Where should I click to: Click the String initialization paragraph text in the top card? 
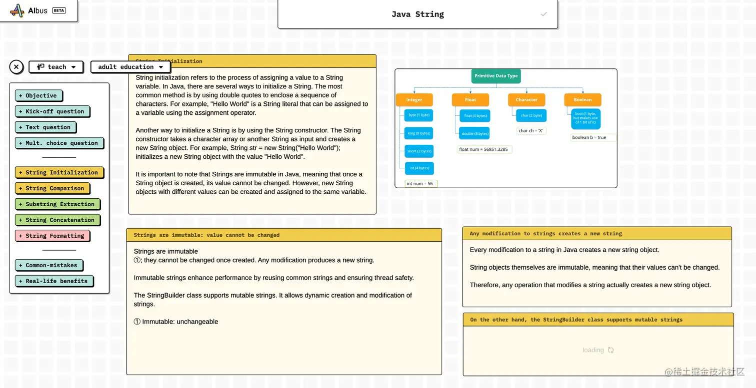(252, 95)
